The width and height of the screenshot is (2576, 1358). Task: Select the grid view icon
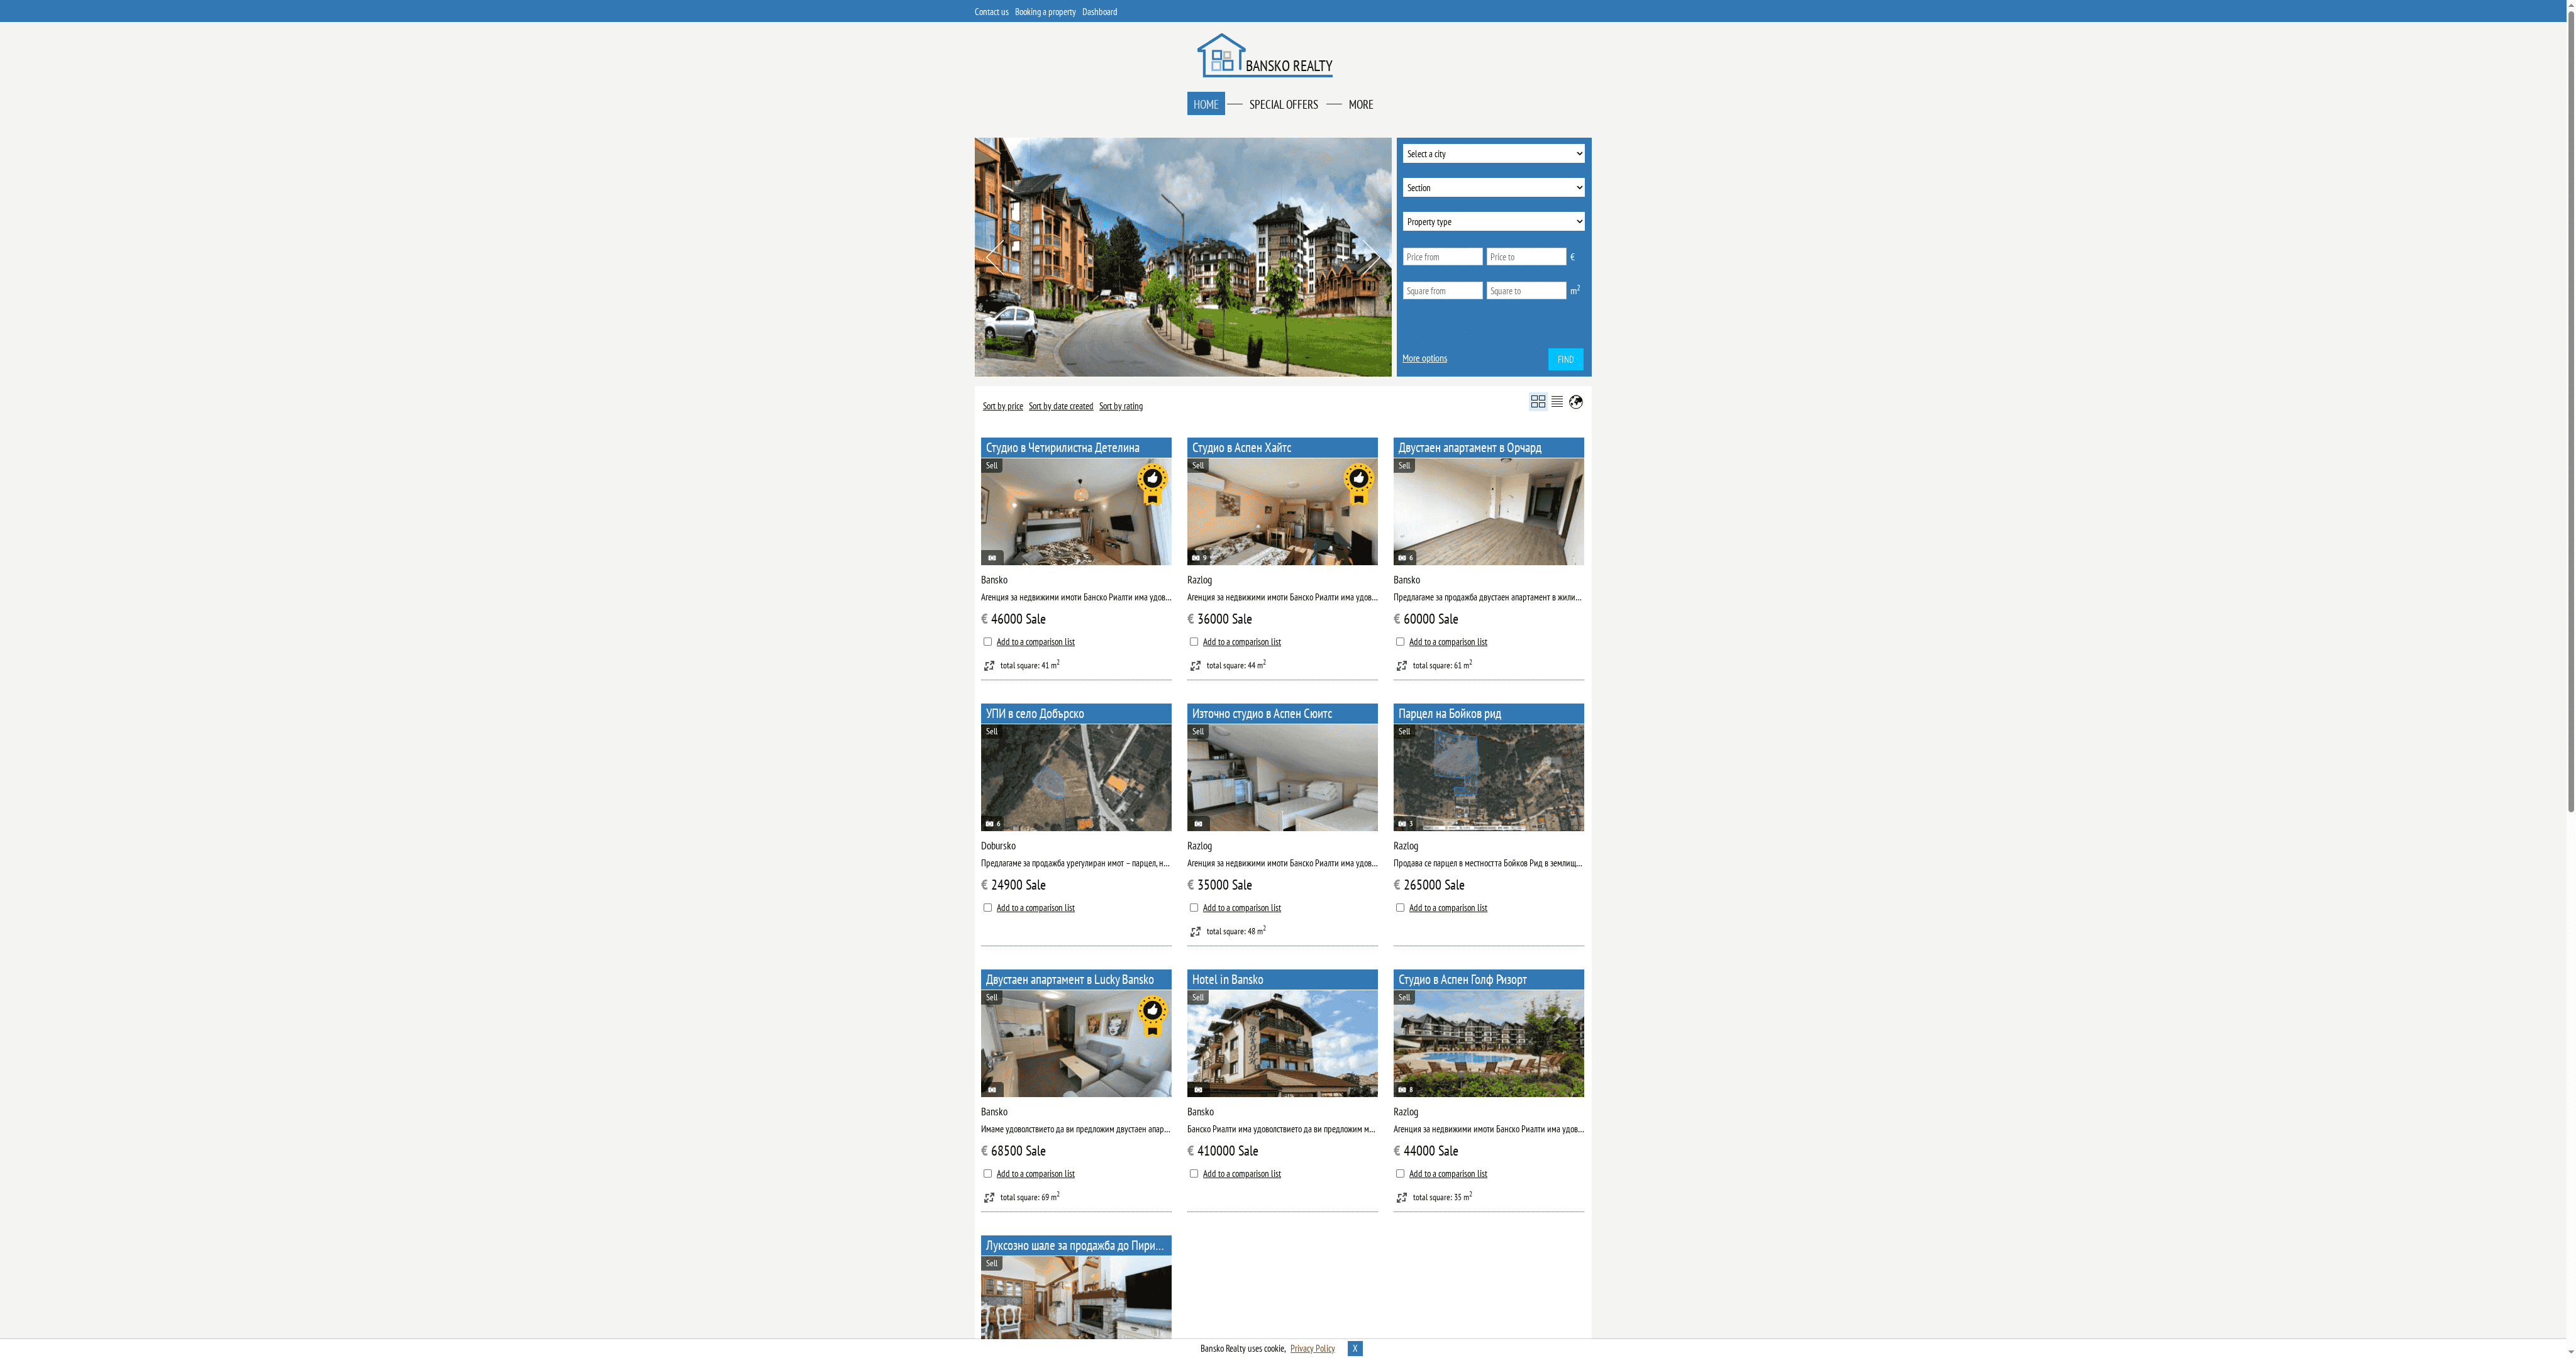click(x=1537, y=401)
